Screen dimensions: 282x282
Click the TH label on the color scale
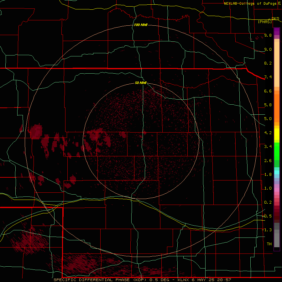pyautogui.click(x=269, y=244)
